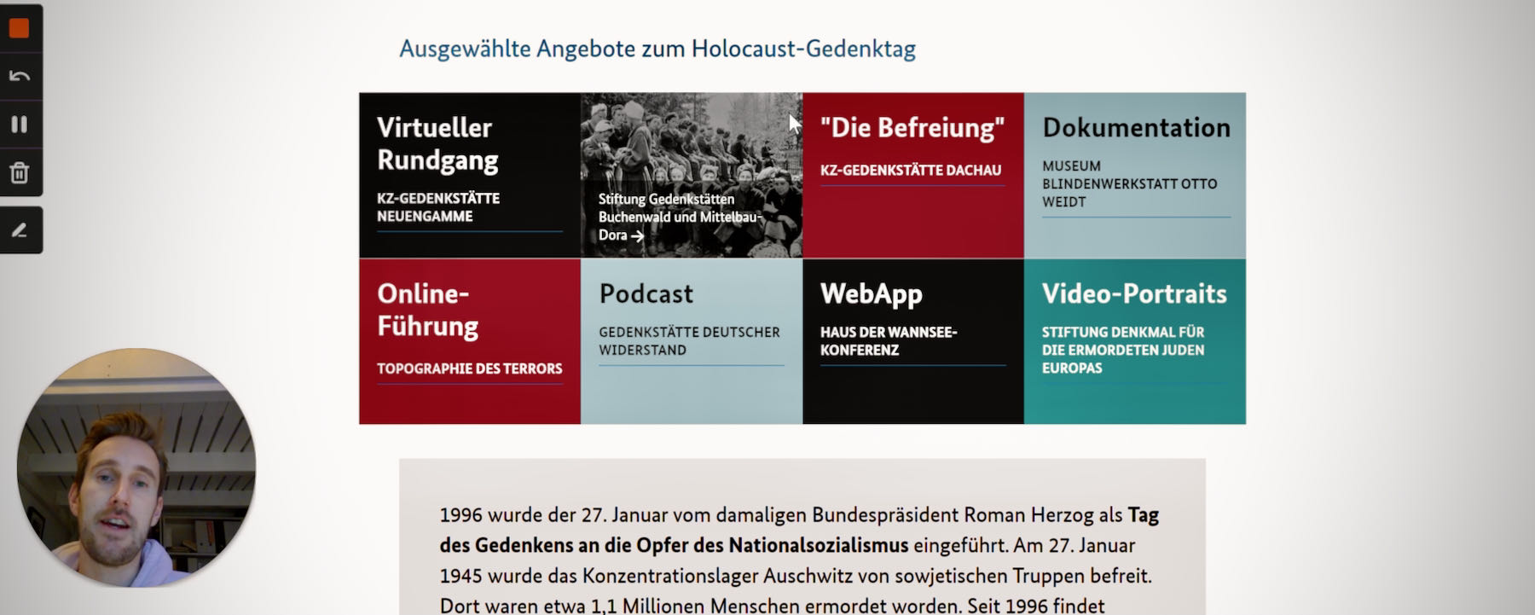This screenshot has width=1535, height=615.
Task: Open the Video-Portraits tile
Action: click(1134, 341)
